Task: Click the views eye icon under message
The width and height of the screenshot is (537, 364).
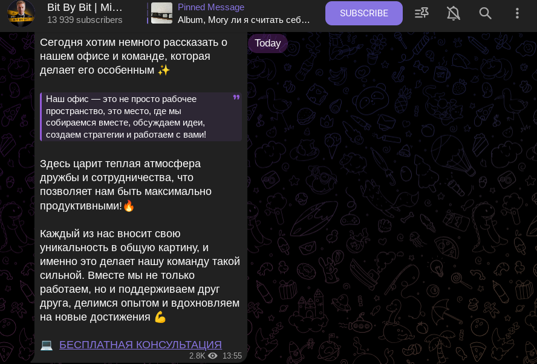Action: tap(213, 356)
